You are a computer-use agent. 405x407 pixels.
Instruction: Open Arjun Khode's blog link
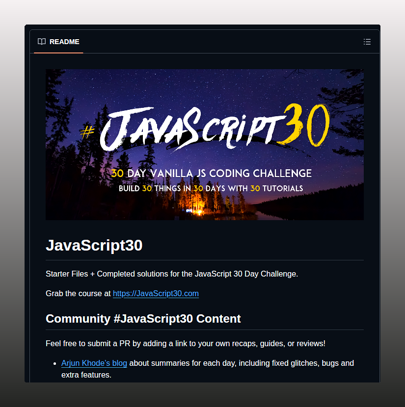click(94, 363)
